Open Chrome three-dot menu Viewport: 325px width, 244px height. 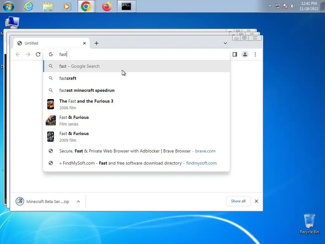[x=255, y=54]
